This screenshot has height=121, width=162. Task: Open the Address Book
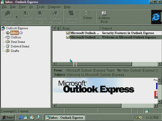[x=104, y=17]
